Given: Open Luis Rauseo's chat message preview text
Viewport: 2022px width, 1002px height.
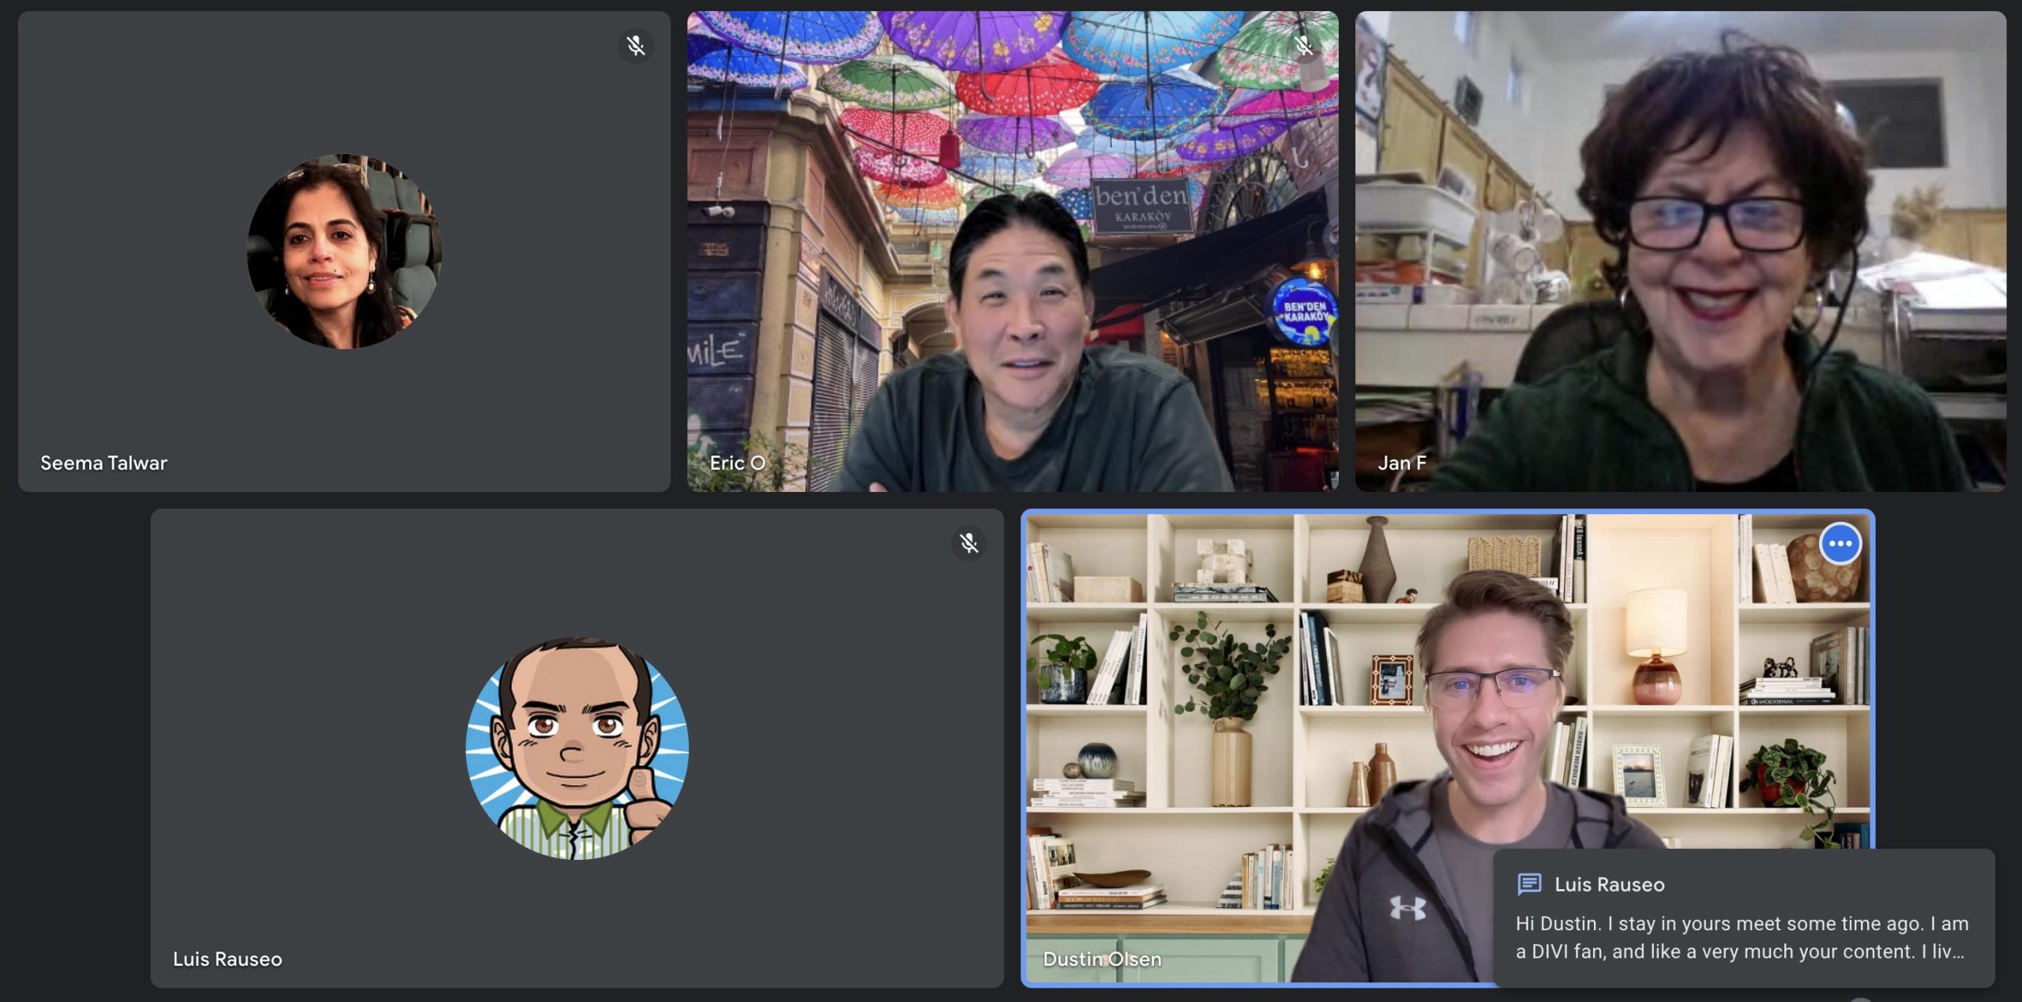Looking at the screenshot, I should [x=1742, y=937].
